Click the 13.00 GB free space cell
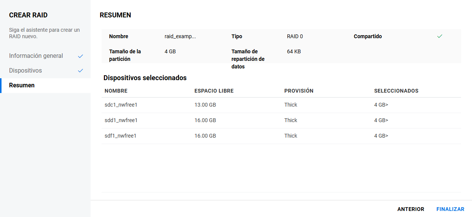The height and width of the screenshot is (217, 472). (x=205, y=105)
